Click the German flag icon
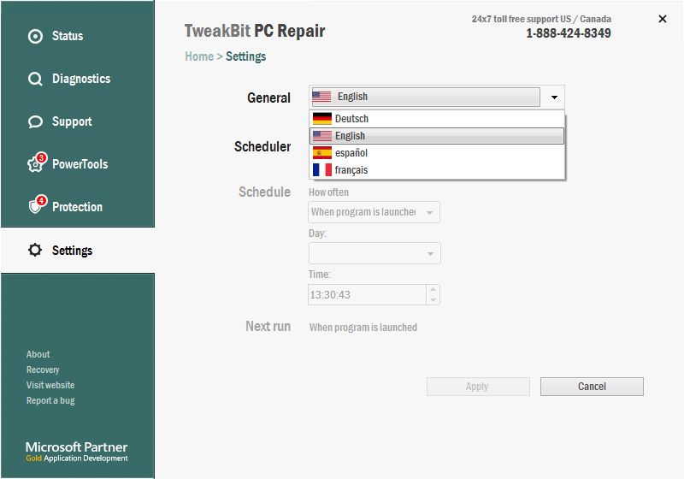 (x=322, y=119)
